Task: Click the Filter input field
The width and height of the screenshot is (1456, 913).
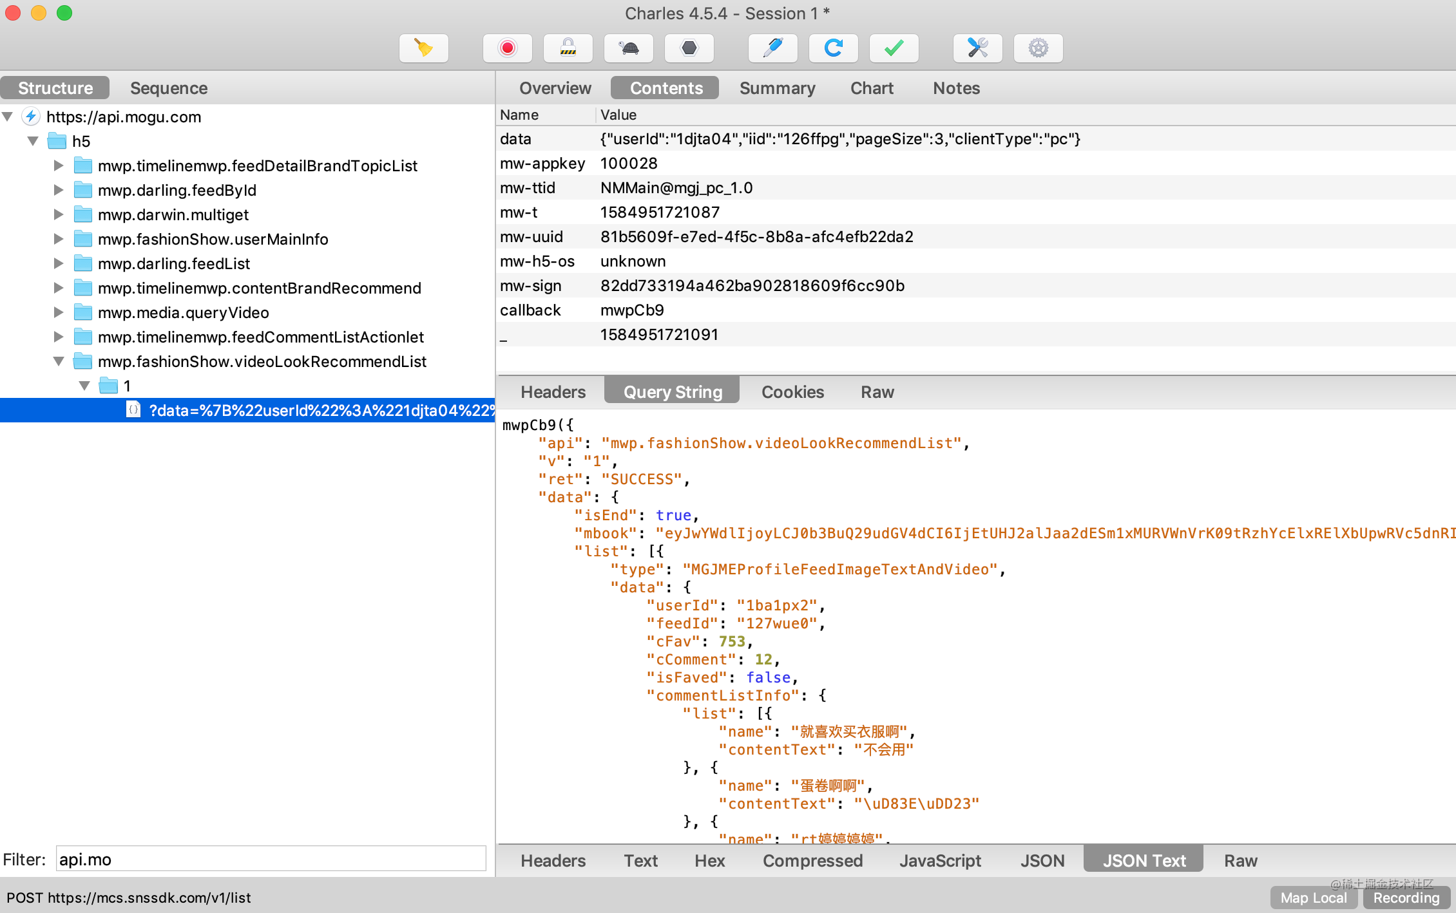Action: [x=271, y=859]
